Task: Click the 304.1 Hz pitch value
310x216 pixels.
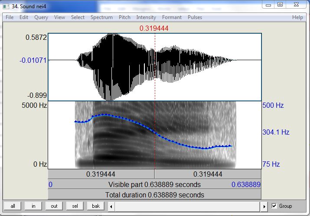Action: click(276, 132)
